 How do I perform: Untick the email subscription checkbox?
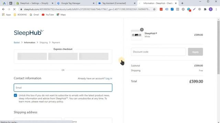(x=15, y=95)
